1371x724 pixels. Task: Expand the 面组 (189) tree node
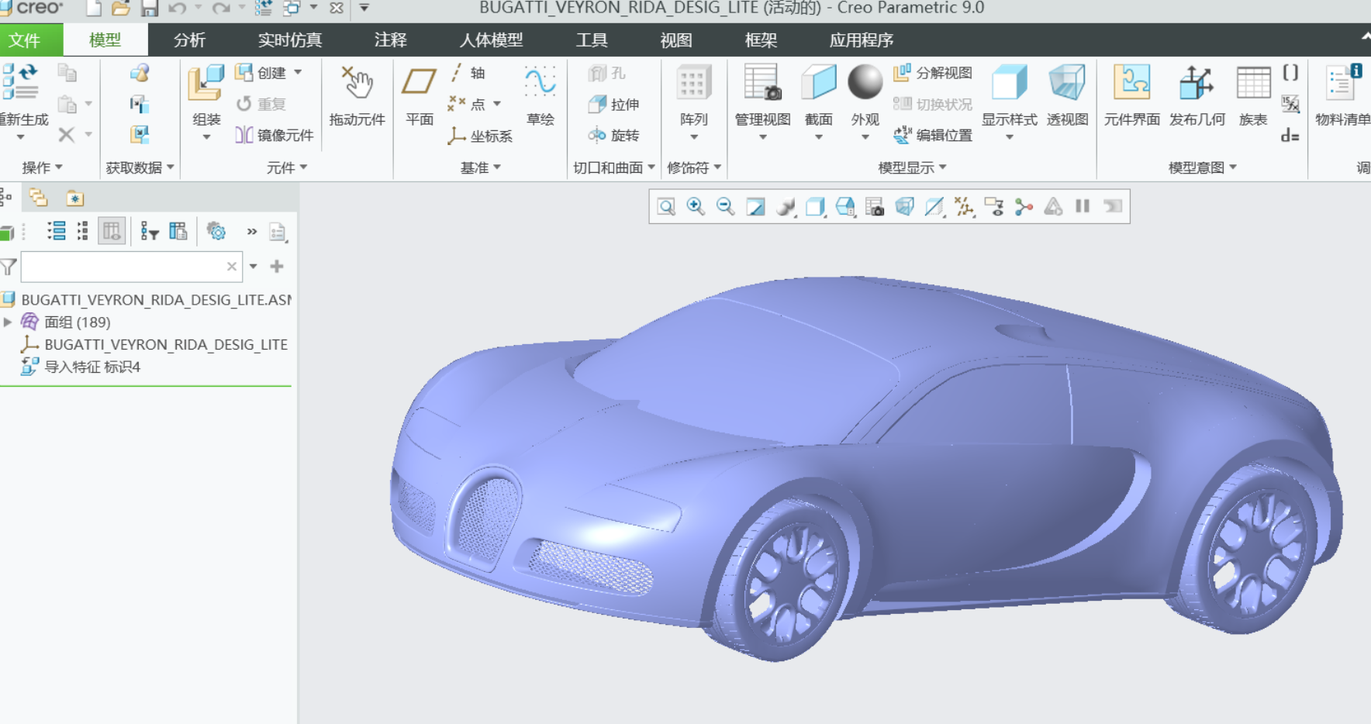tap(8, 322)
